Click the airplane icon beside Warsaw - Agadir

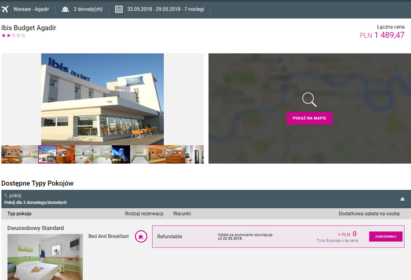(6, 9)
